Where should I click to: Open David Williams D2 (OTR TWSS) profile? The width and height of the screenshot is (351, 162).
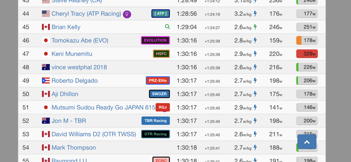[x=94, y=134]
